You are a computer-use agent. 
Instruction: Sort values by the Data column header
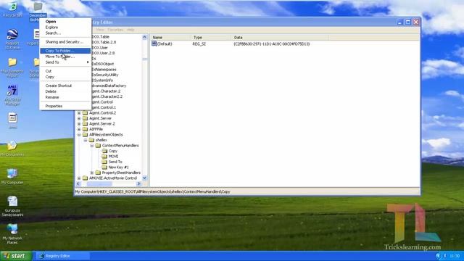280,37
